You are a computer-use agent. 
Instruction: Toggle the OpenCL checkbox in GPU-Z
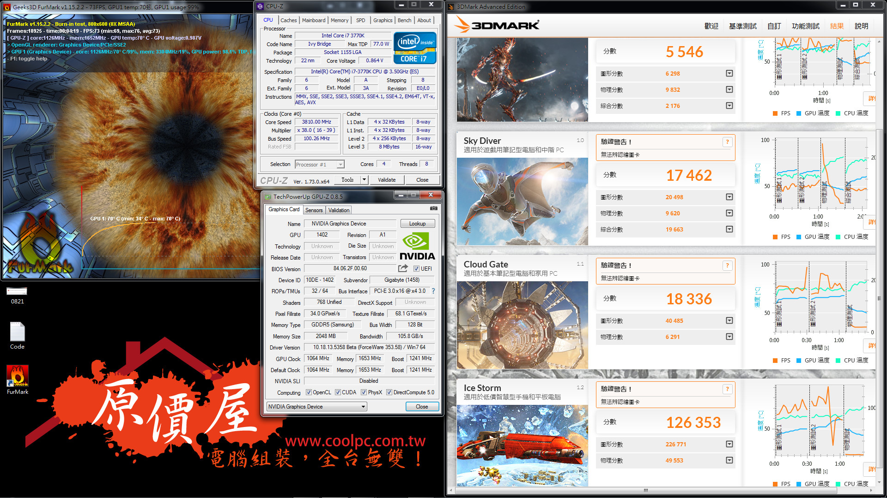pos(309,392)
